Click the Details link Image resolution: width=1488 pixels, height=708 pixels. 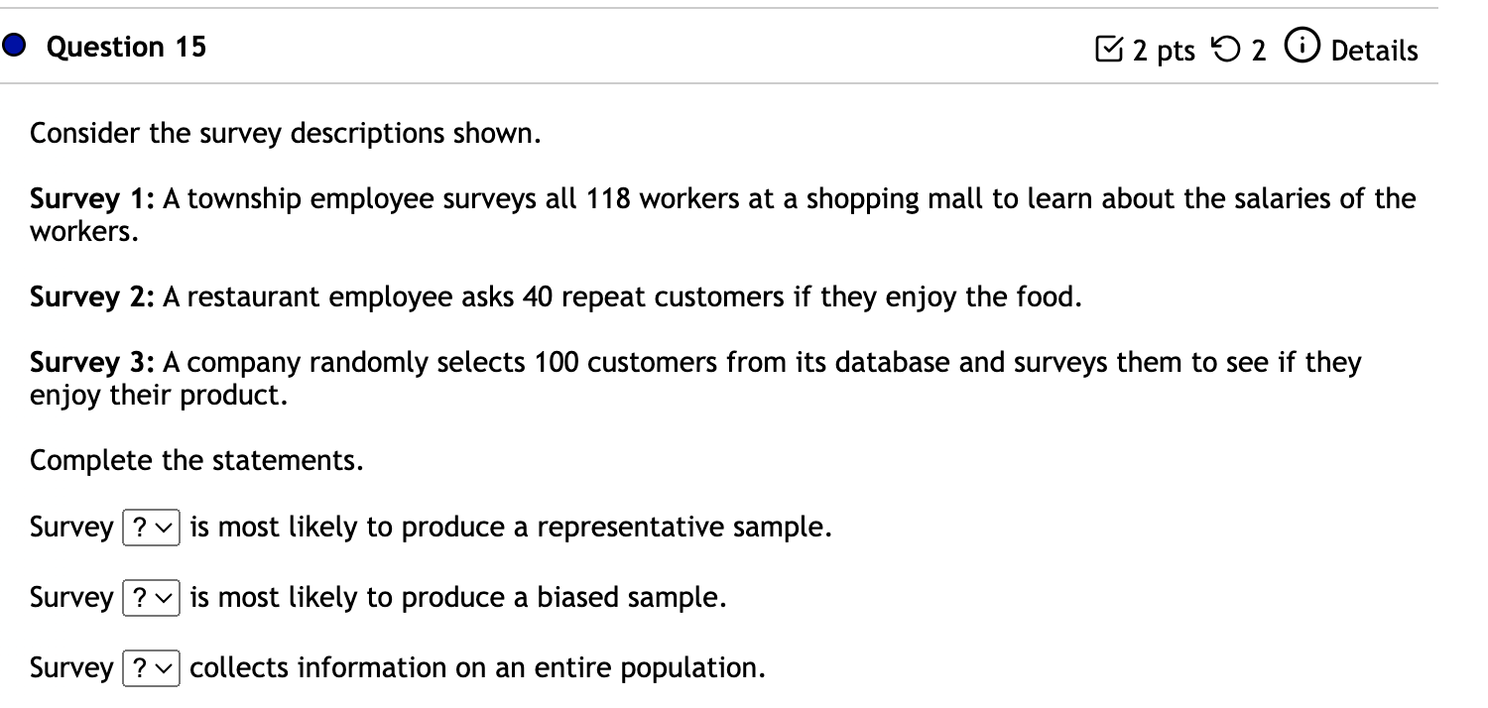[1376, 51]
